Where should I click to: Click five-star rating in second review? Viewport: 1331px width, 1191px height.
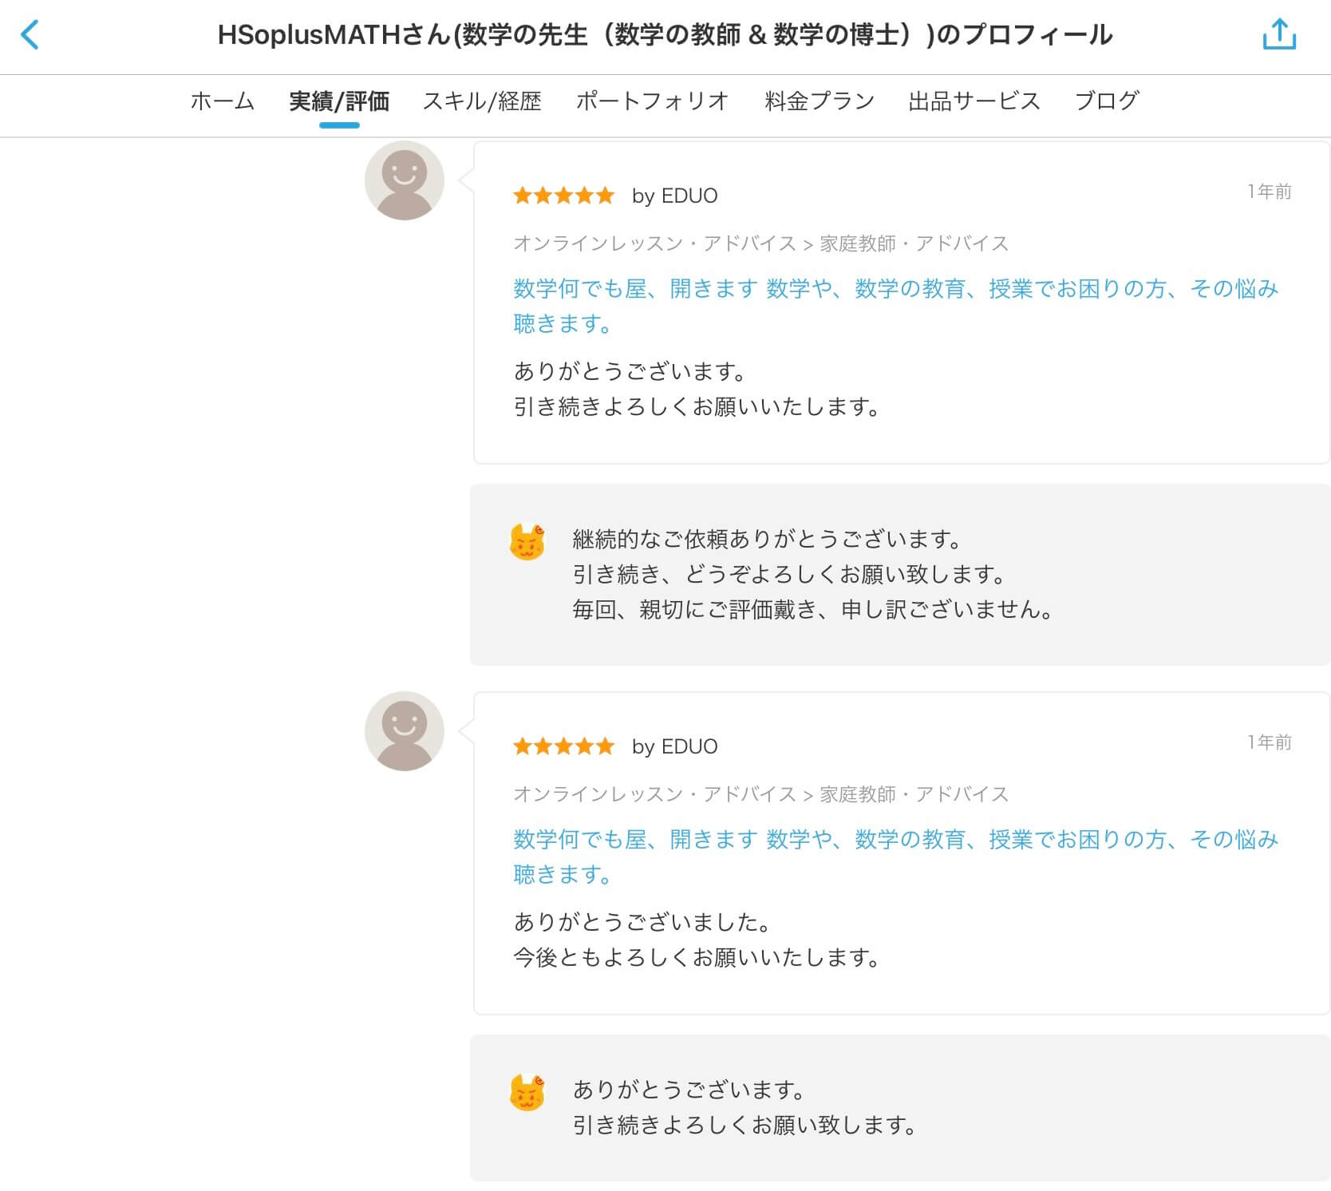click(563, 746)
